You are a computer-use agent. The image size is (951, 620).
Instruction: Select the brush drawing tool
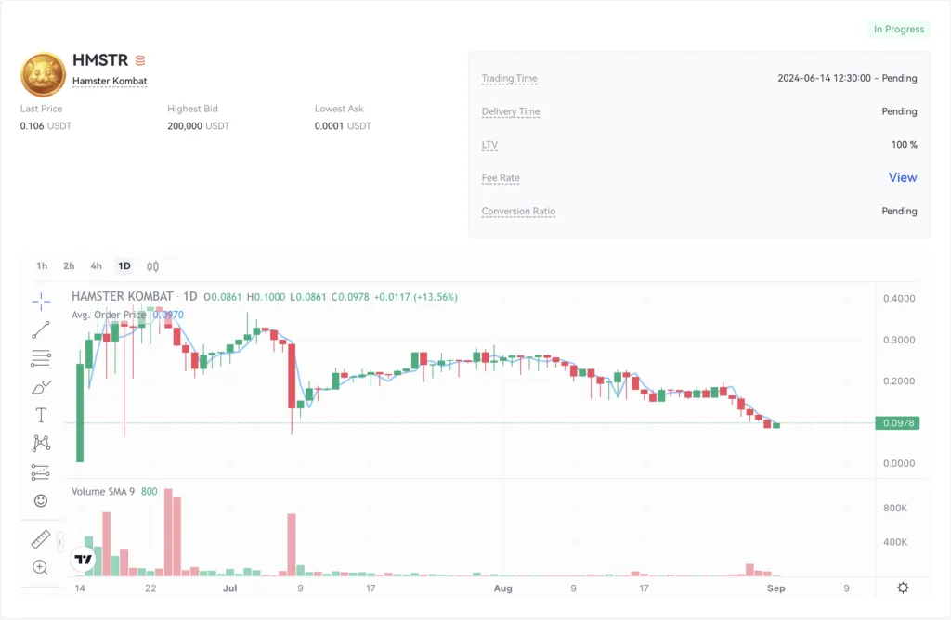(41, 387)
